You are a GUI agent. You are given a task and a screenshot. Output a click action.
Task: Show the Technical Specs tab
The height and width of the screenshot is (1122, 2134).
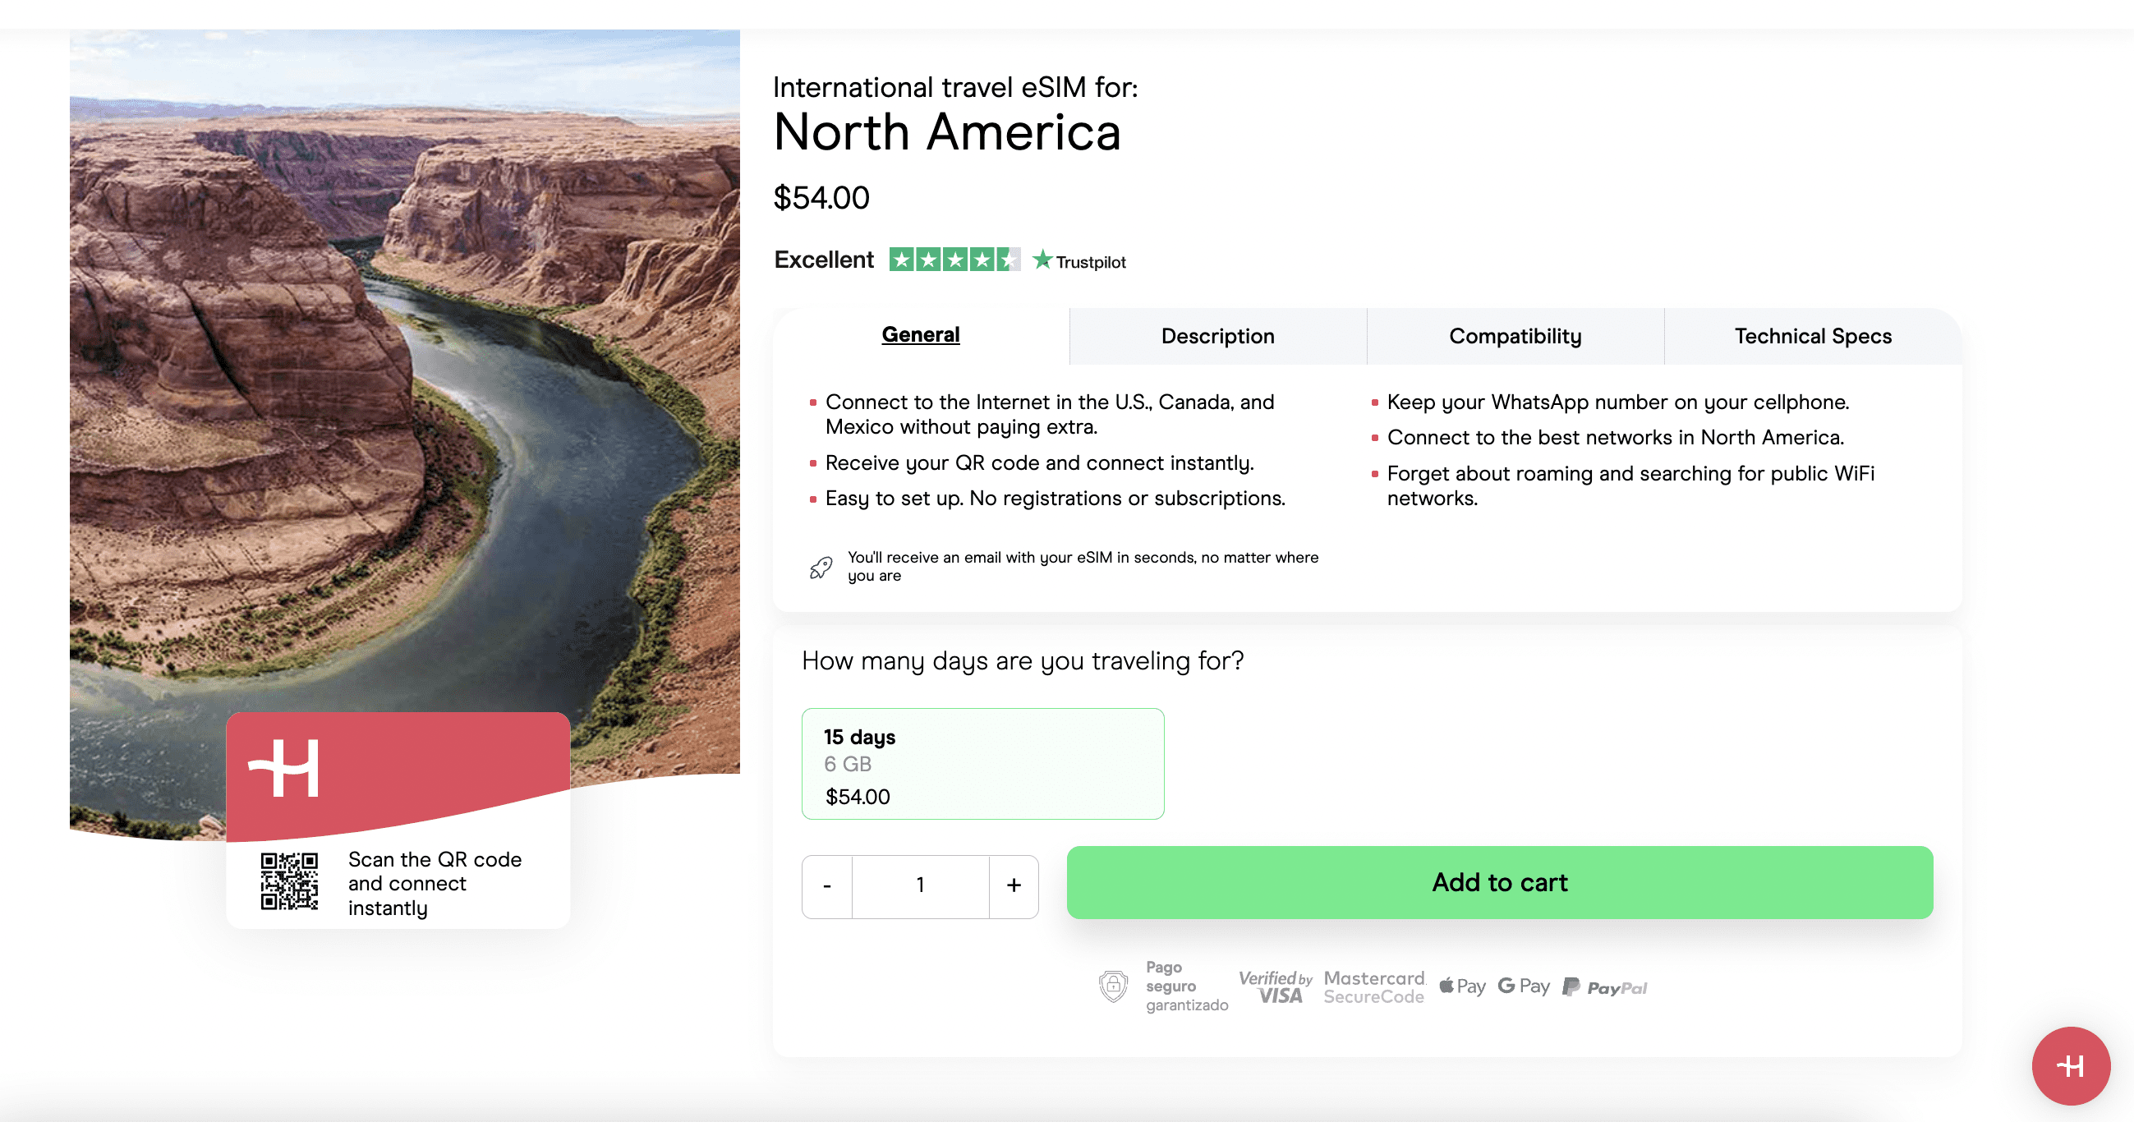1812,337
